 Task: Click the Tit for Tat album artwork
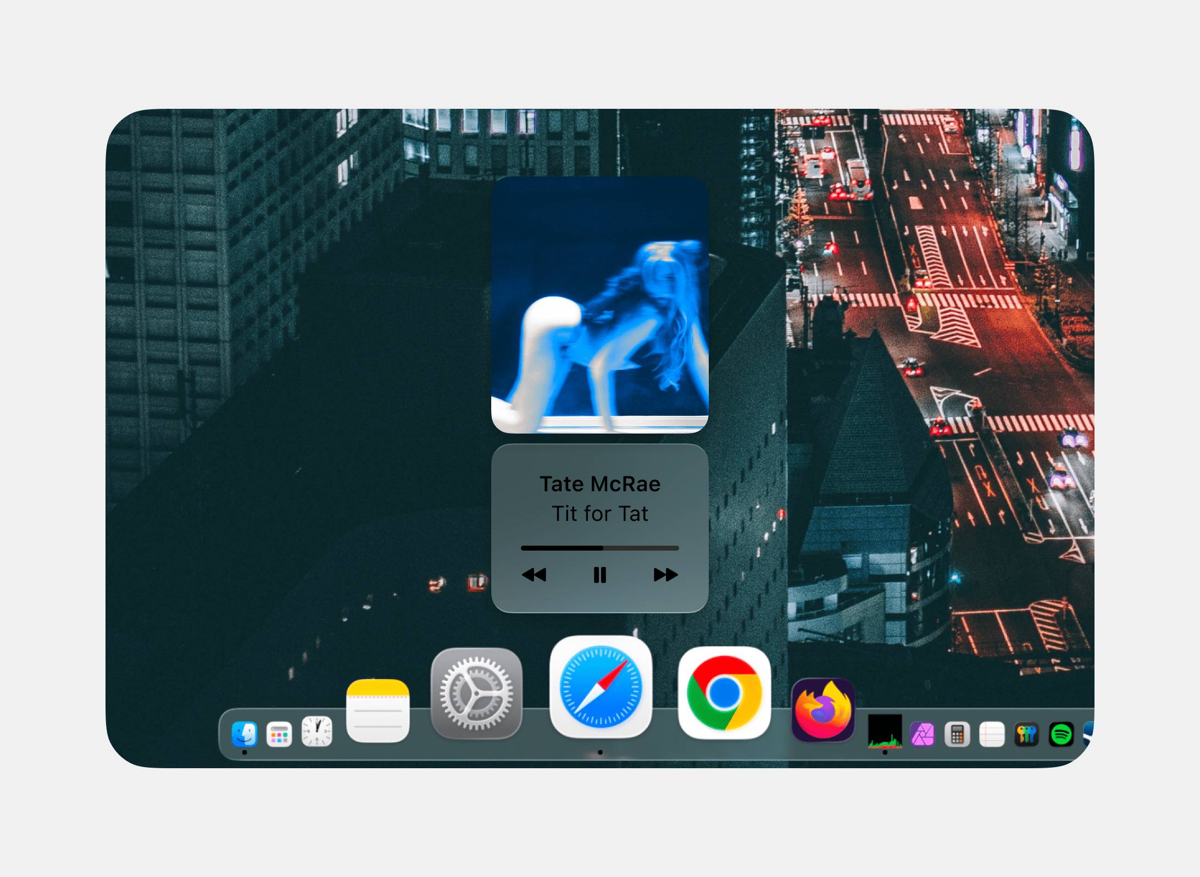pyautogui.click(x=600, y=308)
